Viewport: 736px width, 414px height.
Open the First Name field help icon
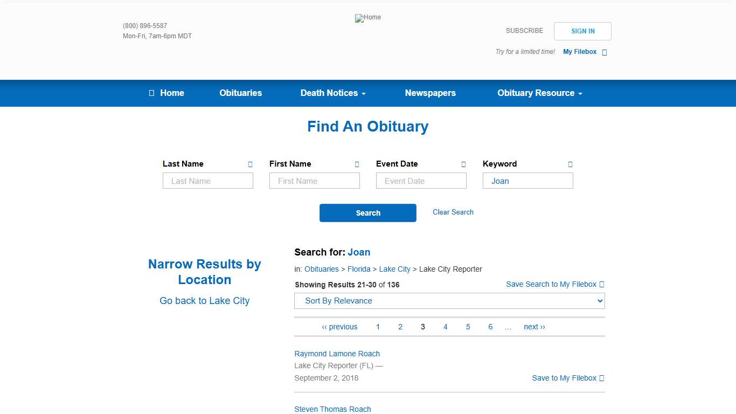pos(356,164)
